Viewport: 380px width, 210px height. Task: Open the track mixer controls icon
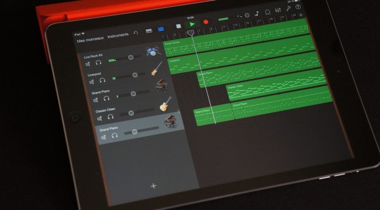click(x=278, y=10)
